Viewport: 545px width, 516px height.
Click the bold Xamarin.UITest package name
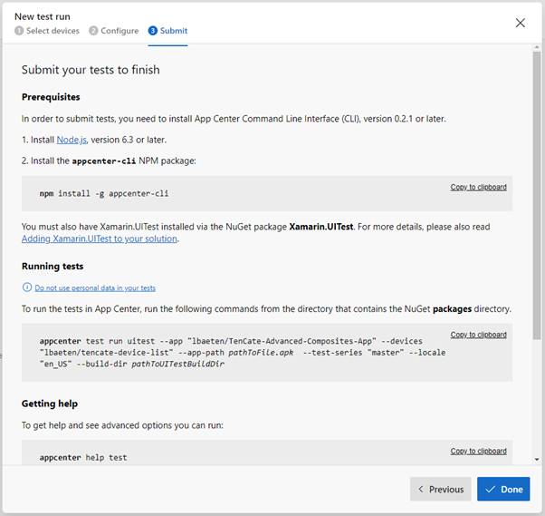point(321,227)
